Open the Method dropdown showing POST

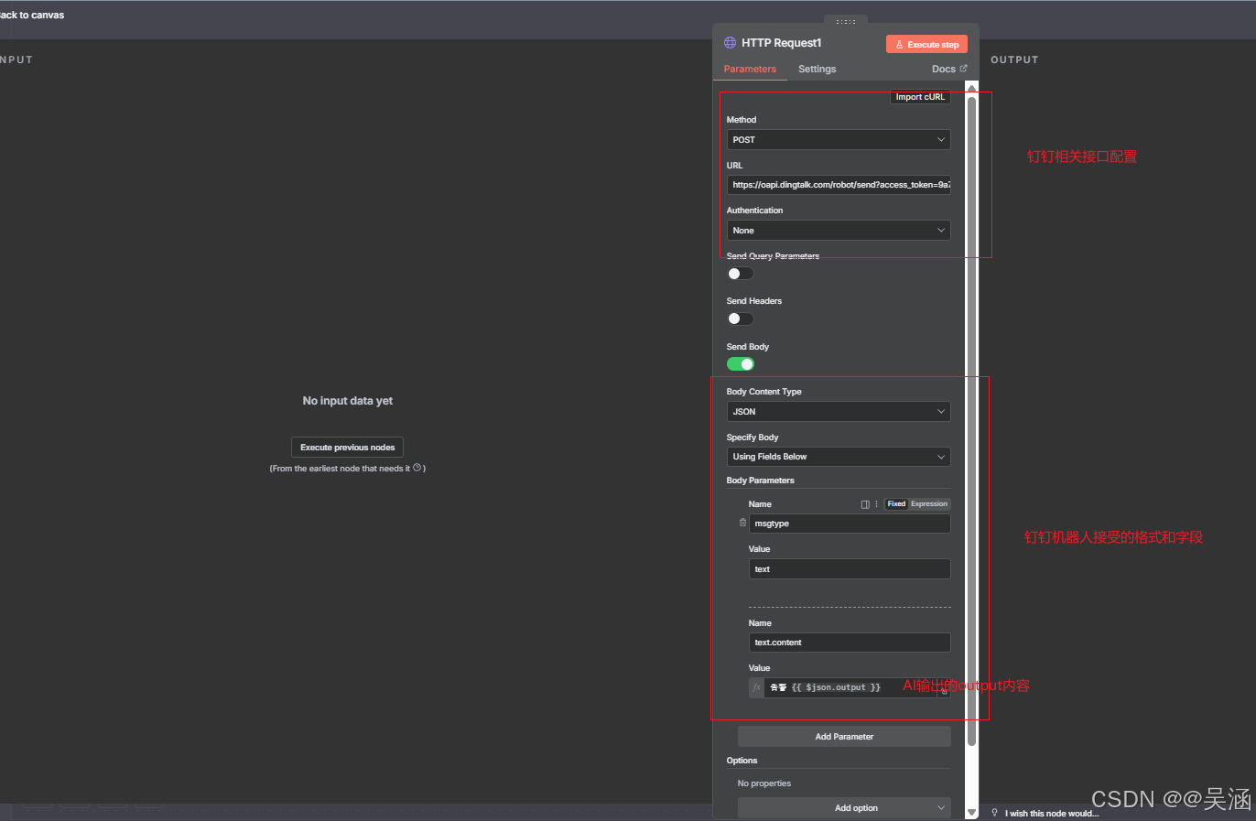point(839,140)
